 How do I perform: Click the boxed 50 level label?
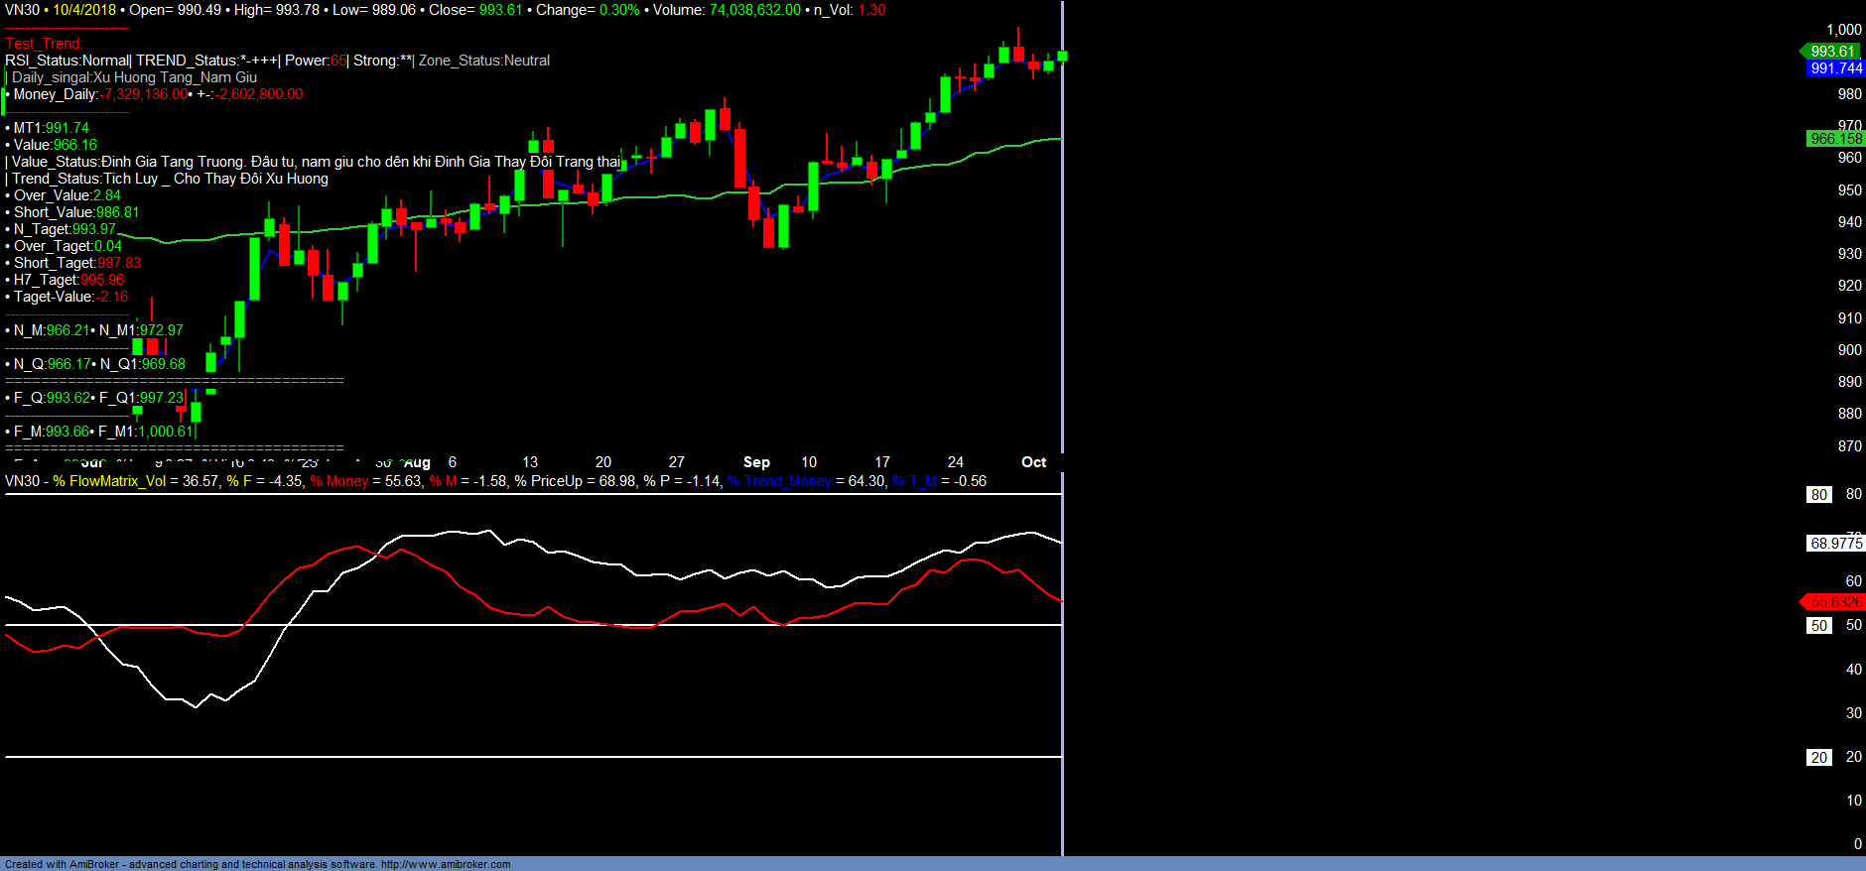1818,626
